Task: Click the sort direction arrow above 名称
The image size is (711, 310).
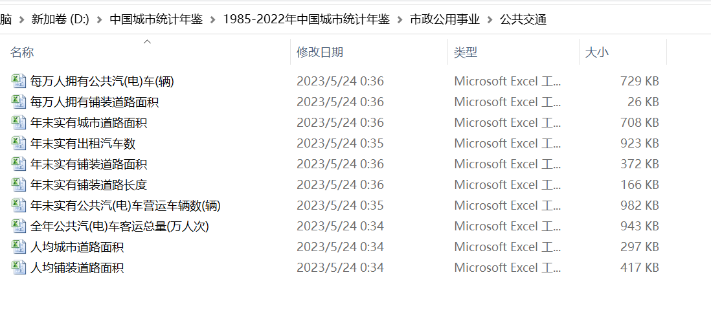Action: coord(147,42)
